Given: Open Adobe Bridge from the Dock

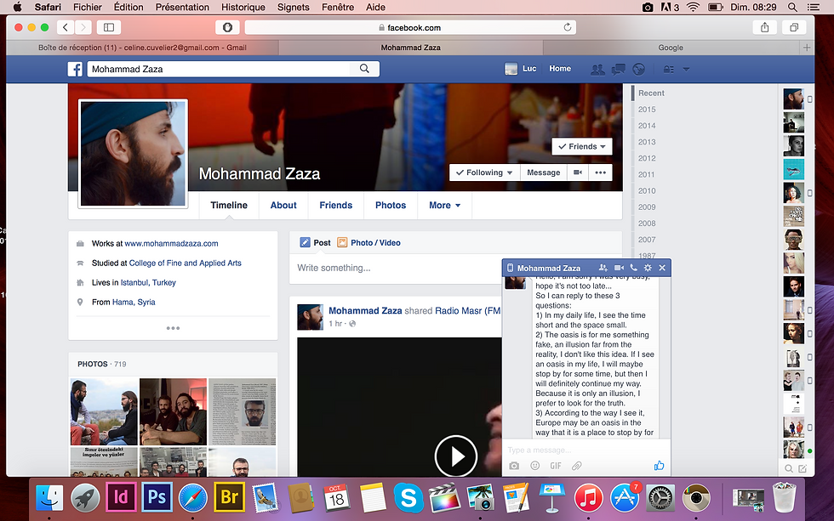Looking at the screenshot, I should [229, 497].
